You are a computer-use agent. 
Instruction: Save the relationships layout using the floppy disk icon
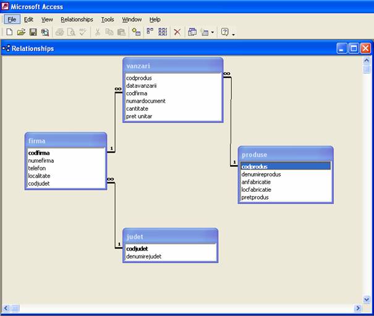point(33,32)
